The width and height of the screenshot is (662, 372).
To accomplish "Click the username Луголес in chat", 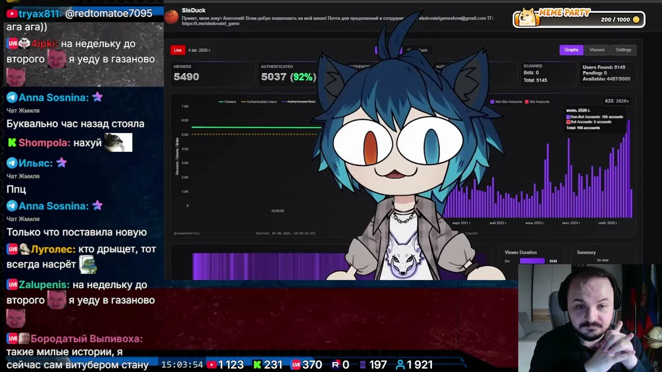I will tap(53, 249).
